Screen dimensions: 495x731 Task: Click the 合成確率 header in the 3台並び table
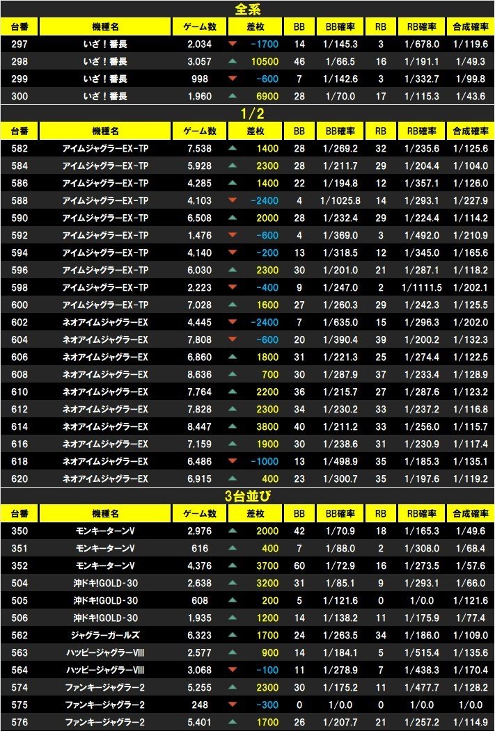[x=470, y=514]
